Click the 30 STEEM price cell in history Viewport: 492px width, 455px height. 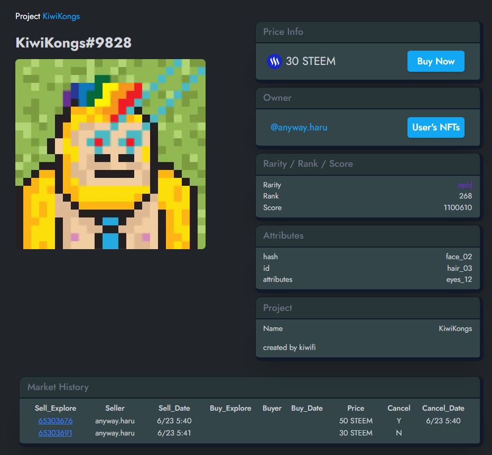[356, 433]
